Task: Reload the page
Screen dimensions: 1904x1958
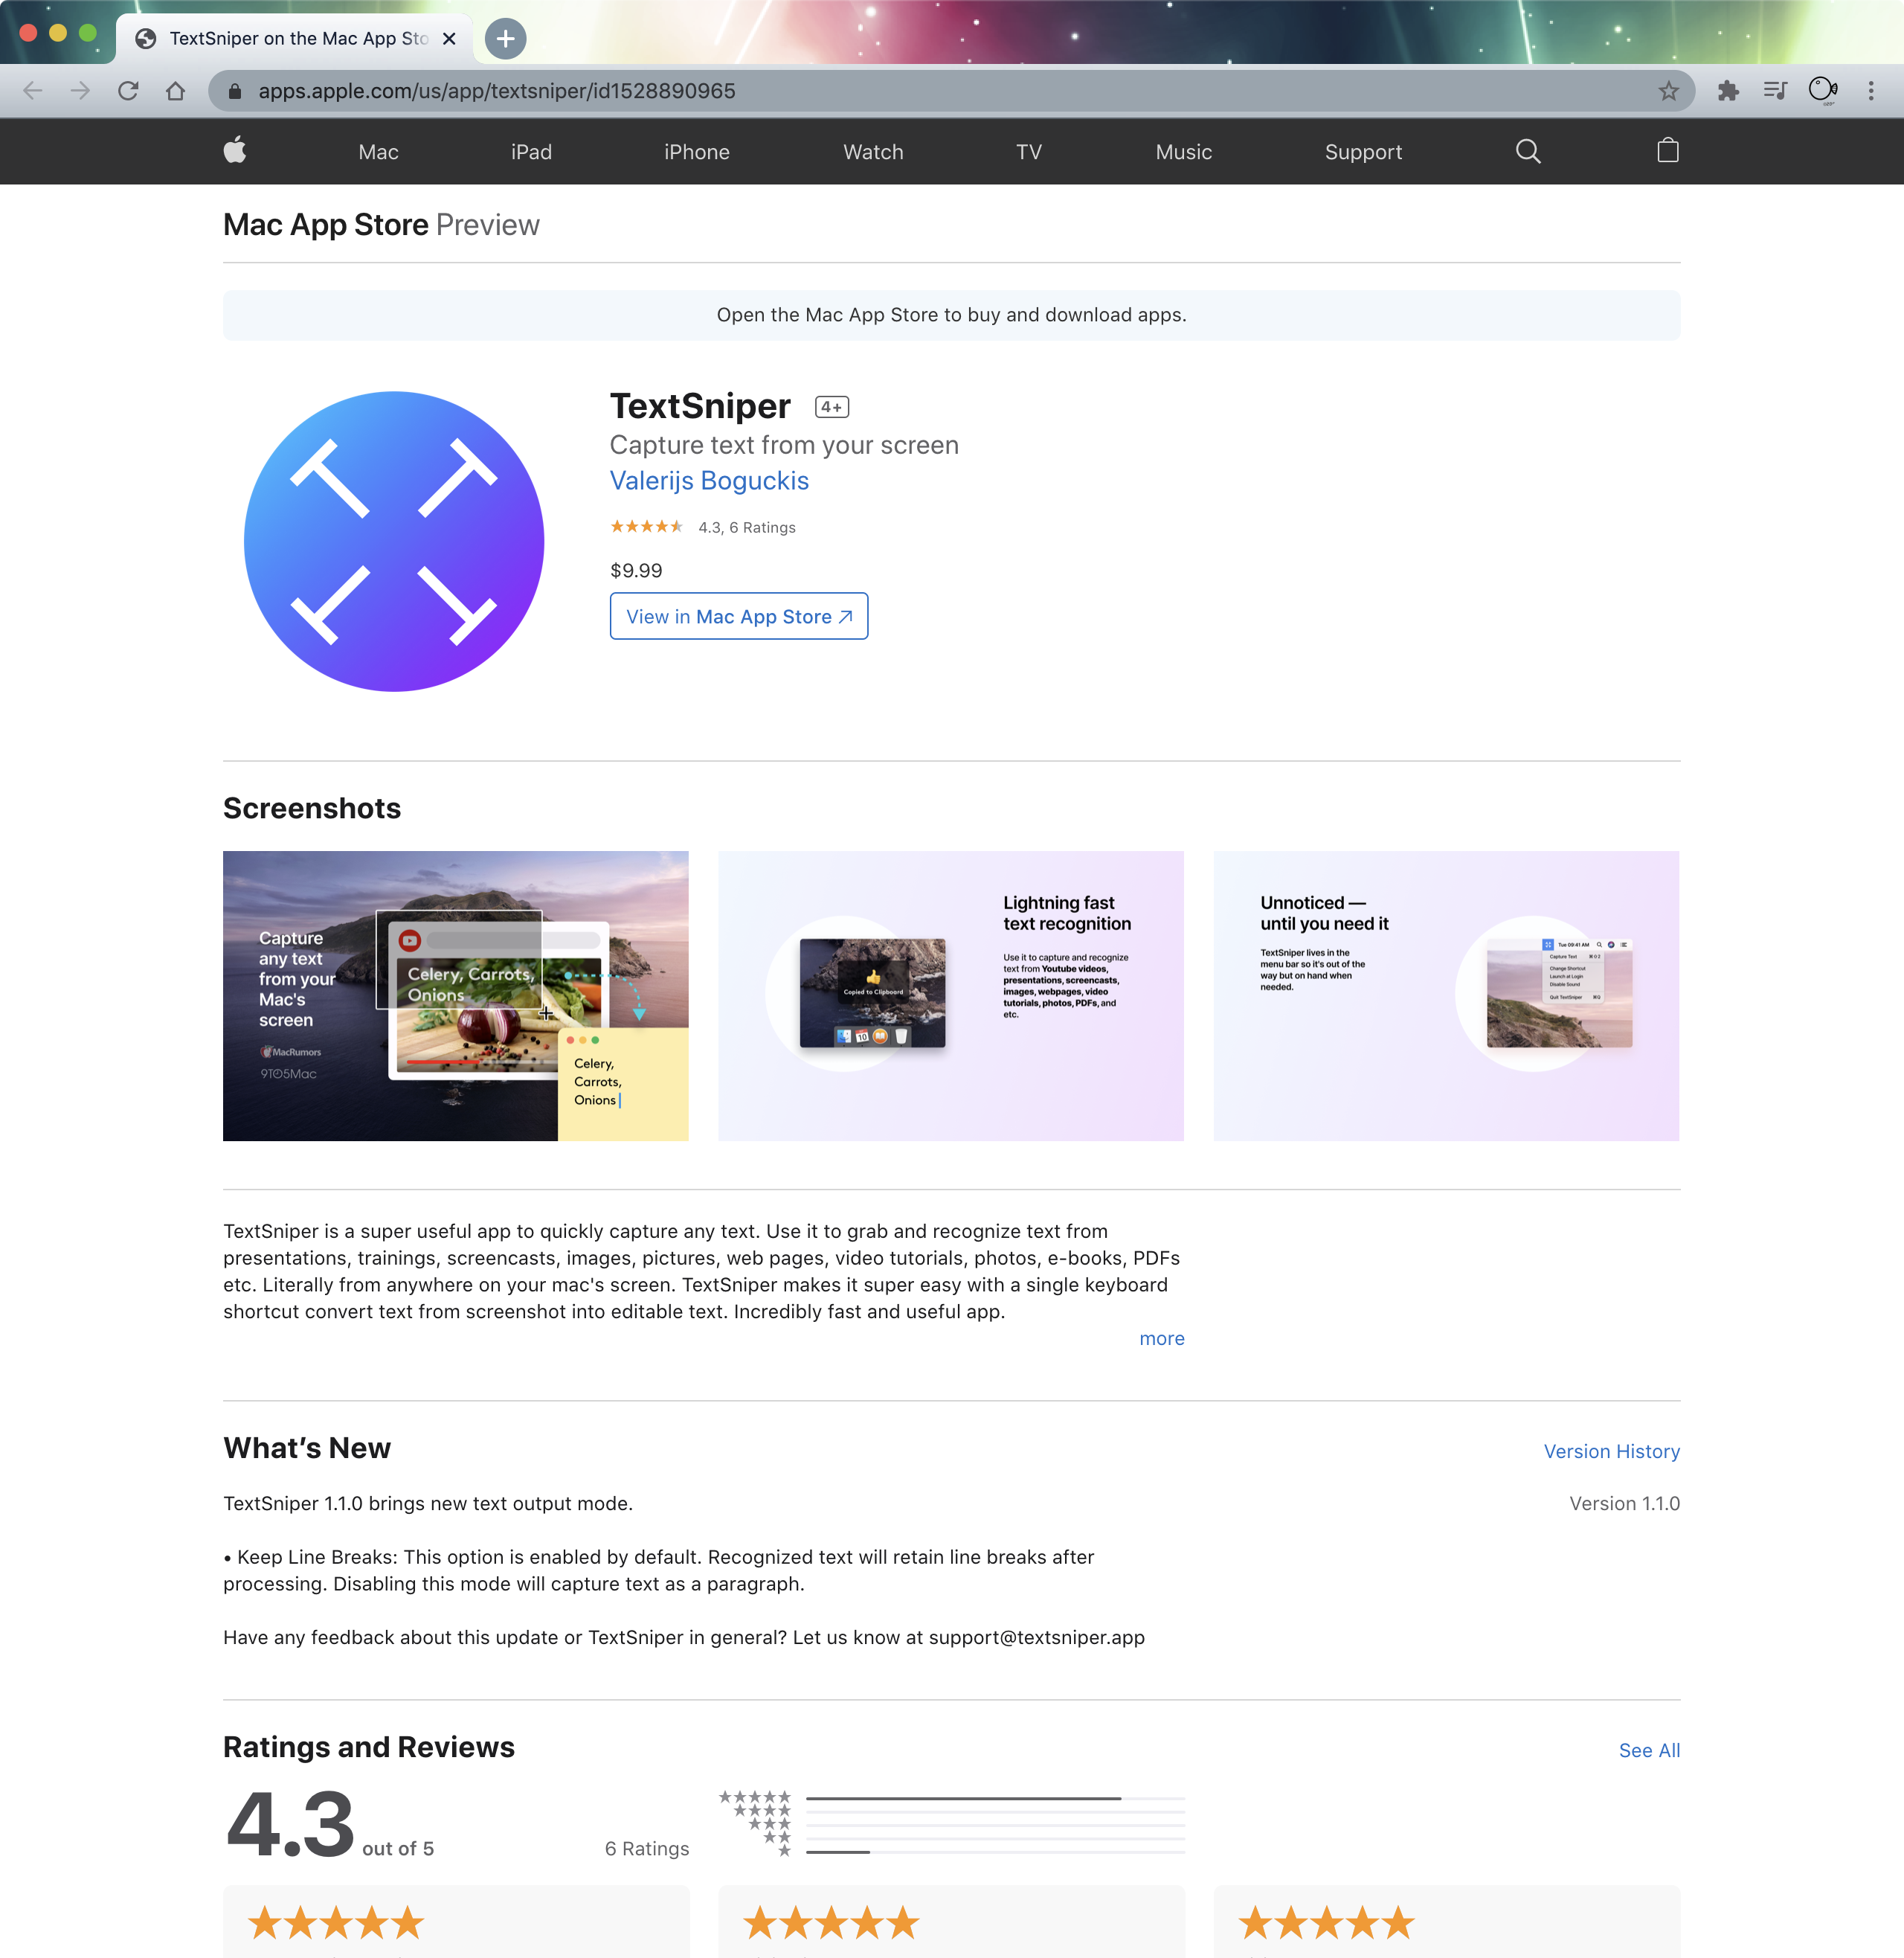Action: [128, 91]
